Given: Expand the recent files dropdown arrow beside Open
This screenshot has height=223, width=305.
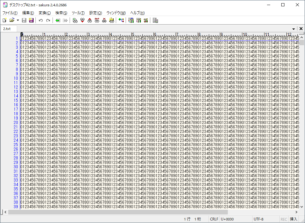Looking at the screenshot, I should 18,20.
